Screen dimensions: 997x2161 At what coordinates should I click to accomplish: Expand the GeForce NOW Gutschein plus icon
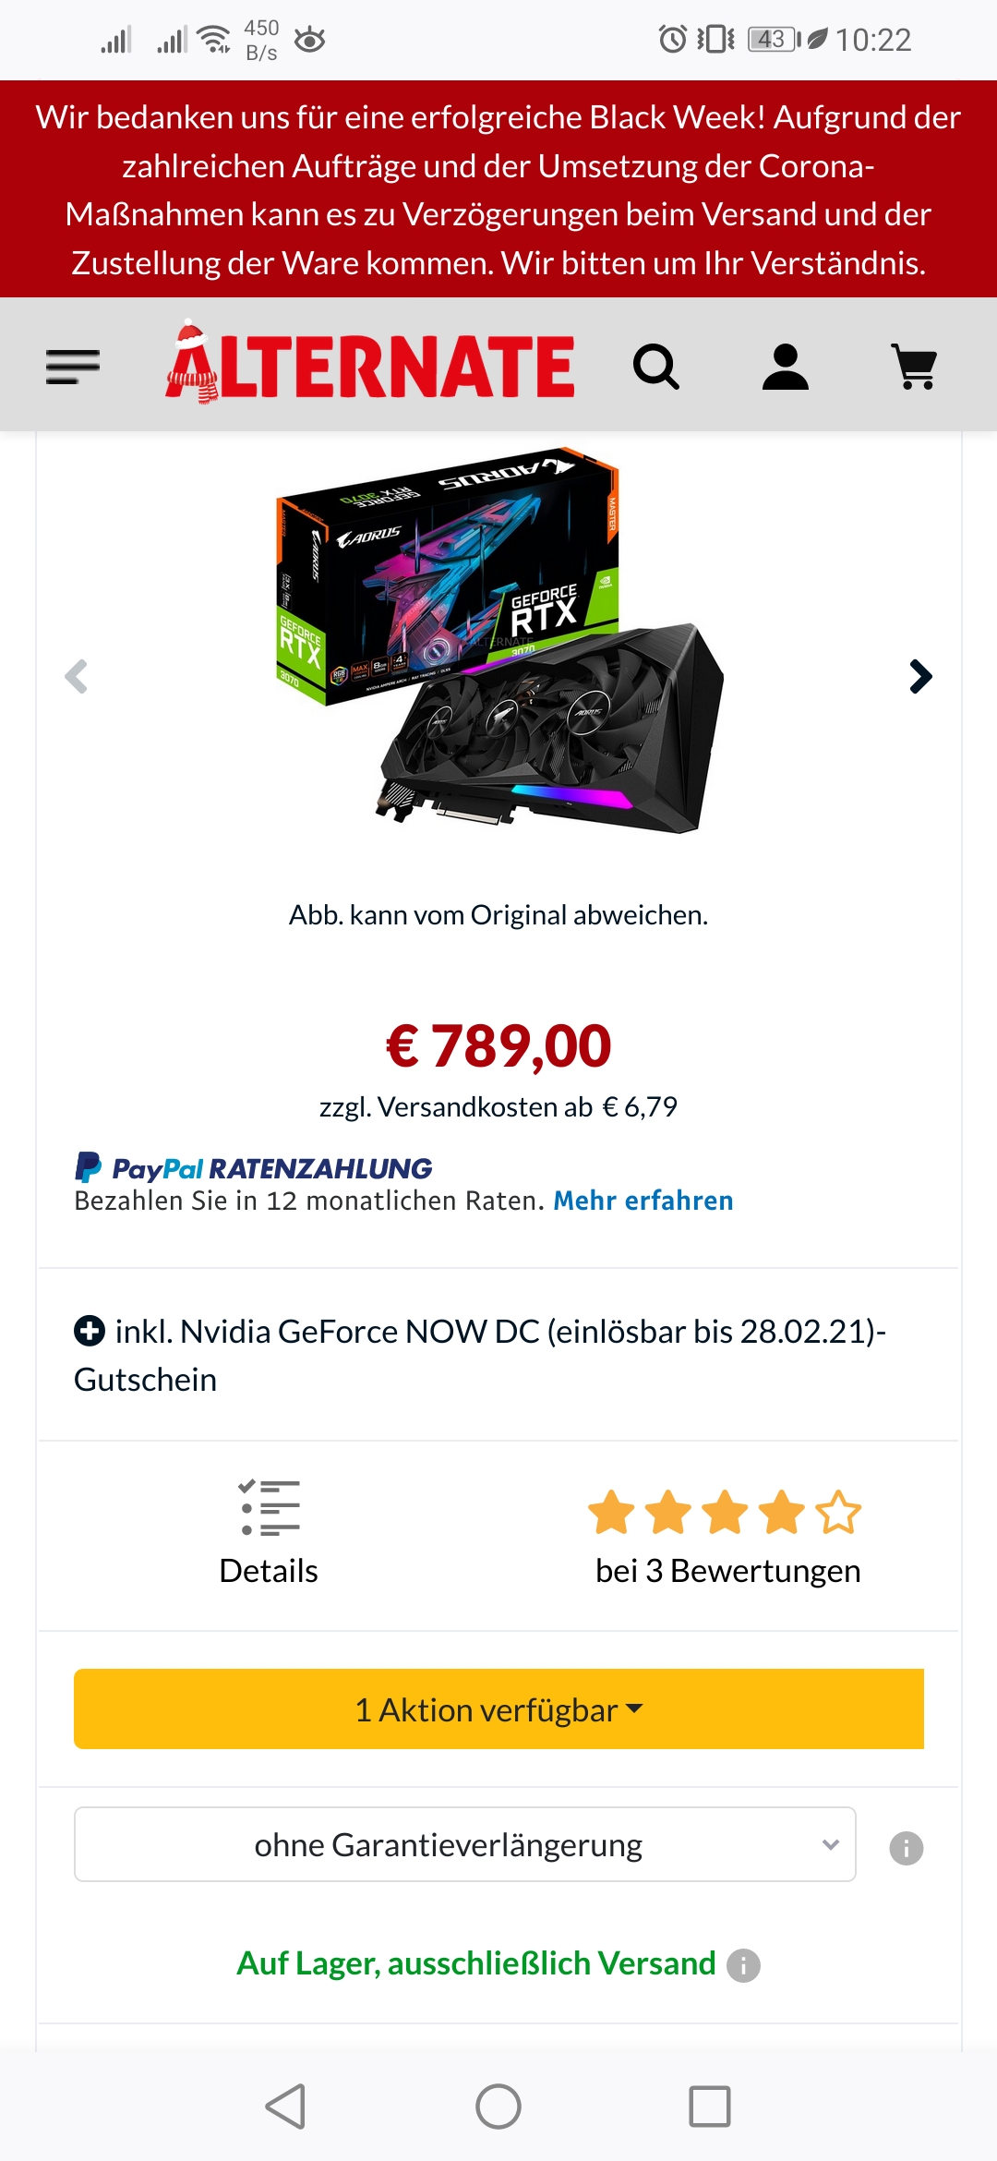click(x=90, y=1331)
